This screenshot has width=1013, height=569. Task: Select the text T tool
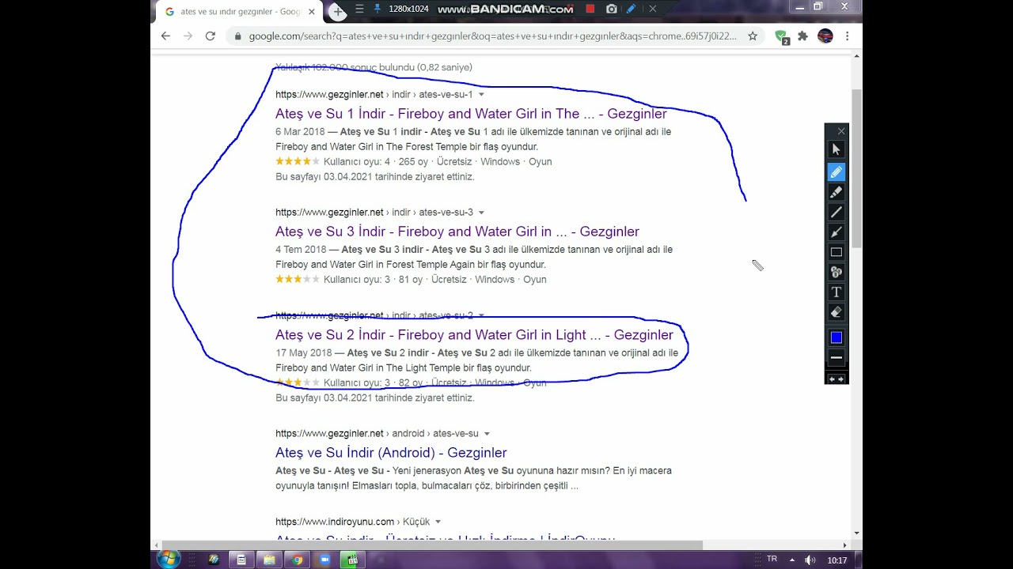coord(836,292)
